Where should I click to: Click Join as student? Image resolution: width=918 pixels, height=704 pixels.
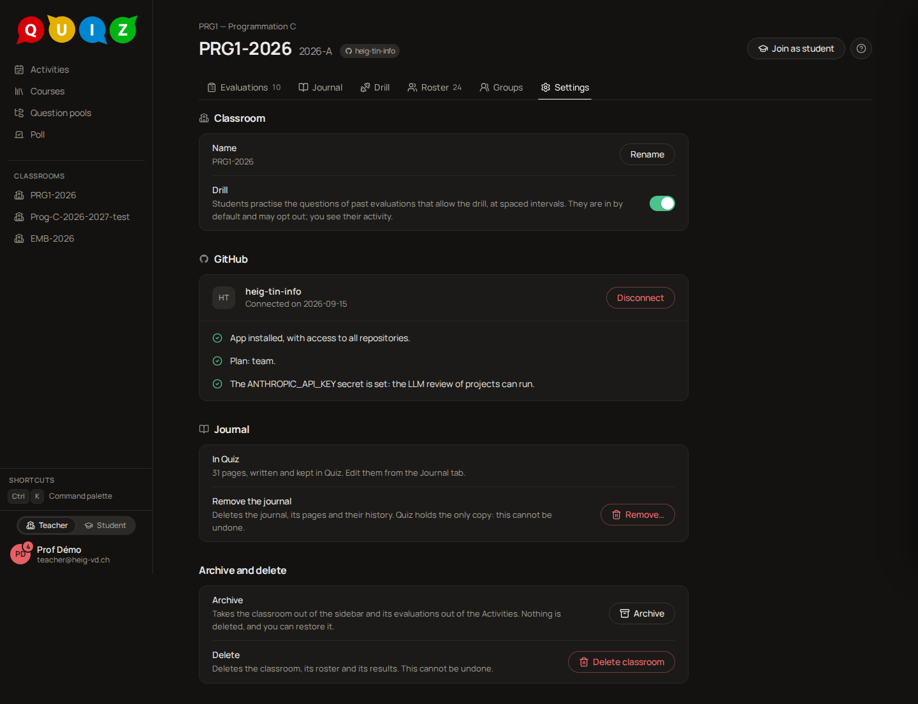pyautogui.click(x=796, y=48)
